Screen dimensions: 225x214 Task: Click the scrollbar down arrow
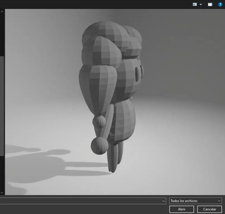pos(2,193)
